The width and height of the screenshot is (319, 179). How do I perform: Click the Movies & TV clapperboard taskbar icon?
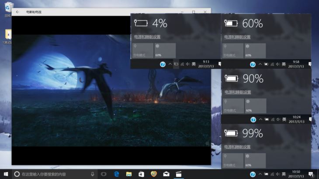click(179, 174)
